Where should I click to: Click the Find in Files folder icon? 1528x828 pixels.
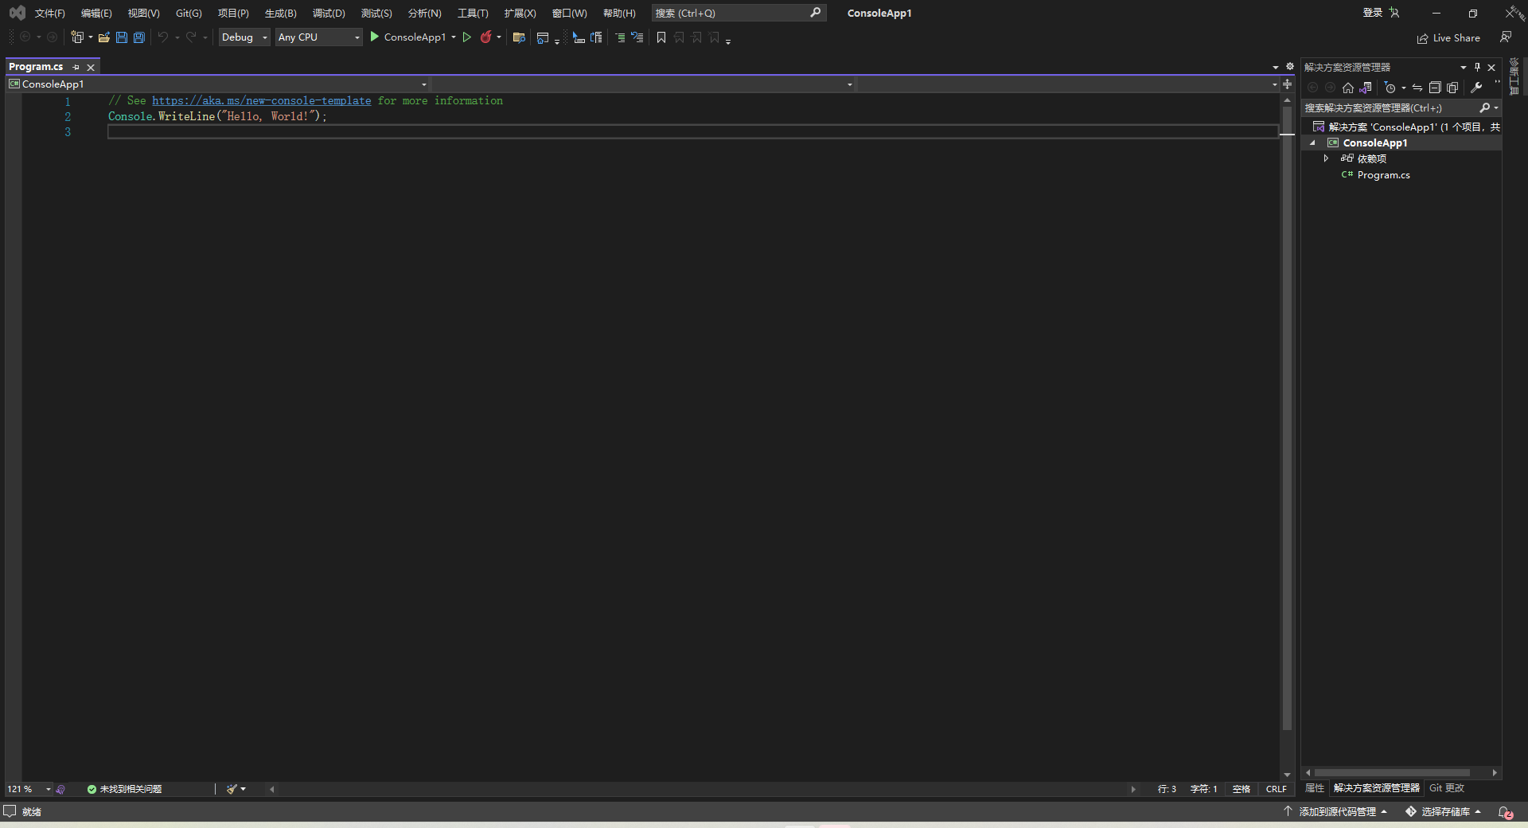click(x=519, y=37)
